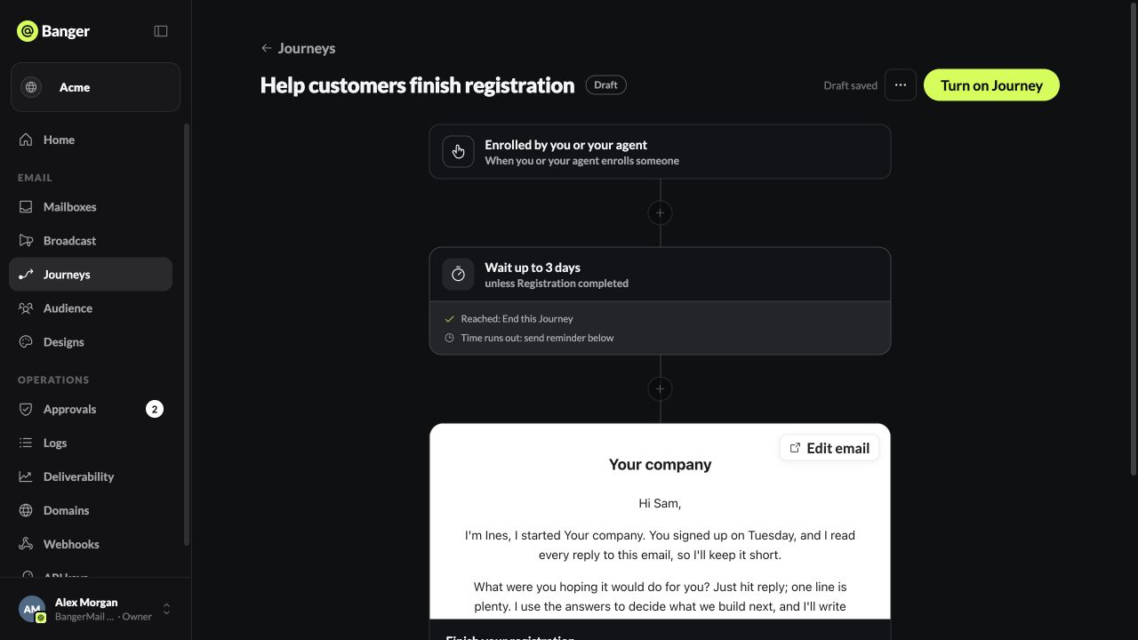Screen dimensions: 1138x640
Task: Go back to Journeys list
Action: [298, 48]
